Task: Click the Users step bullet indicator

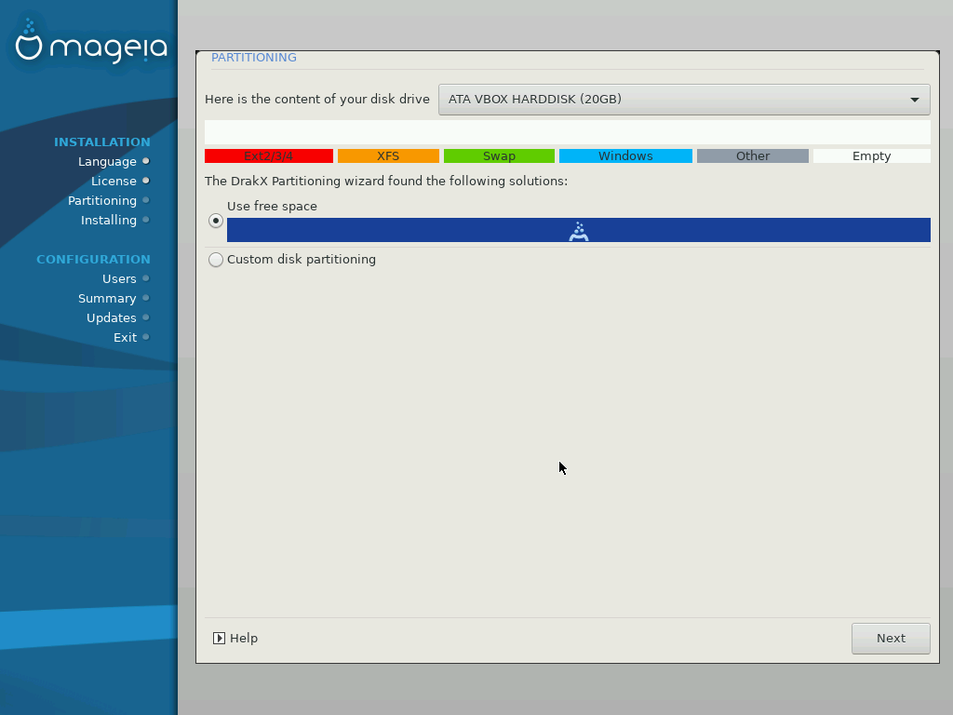Action: (x=146, y=278)
